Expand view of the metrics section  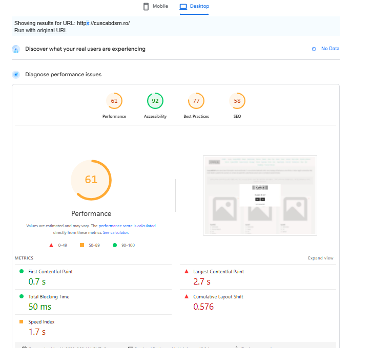pyautogui.click(x=320, y=258)
